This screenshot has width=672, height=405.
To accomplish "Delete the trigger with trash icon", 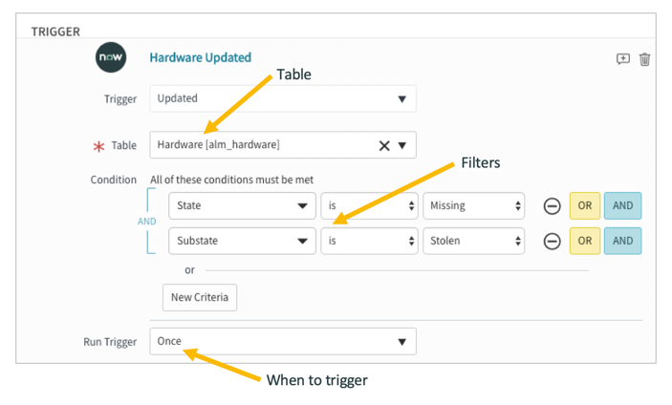I will point(645,59).
